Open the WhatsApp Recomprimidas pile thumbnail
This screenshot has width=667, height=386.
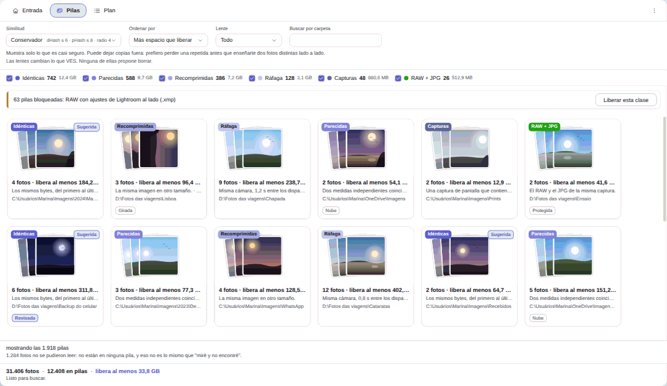click(x=255, y=255)
